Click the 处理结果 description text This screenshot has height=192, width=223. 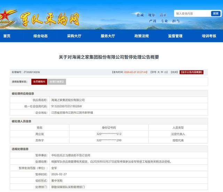(x=111, y=162)
